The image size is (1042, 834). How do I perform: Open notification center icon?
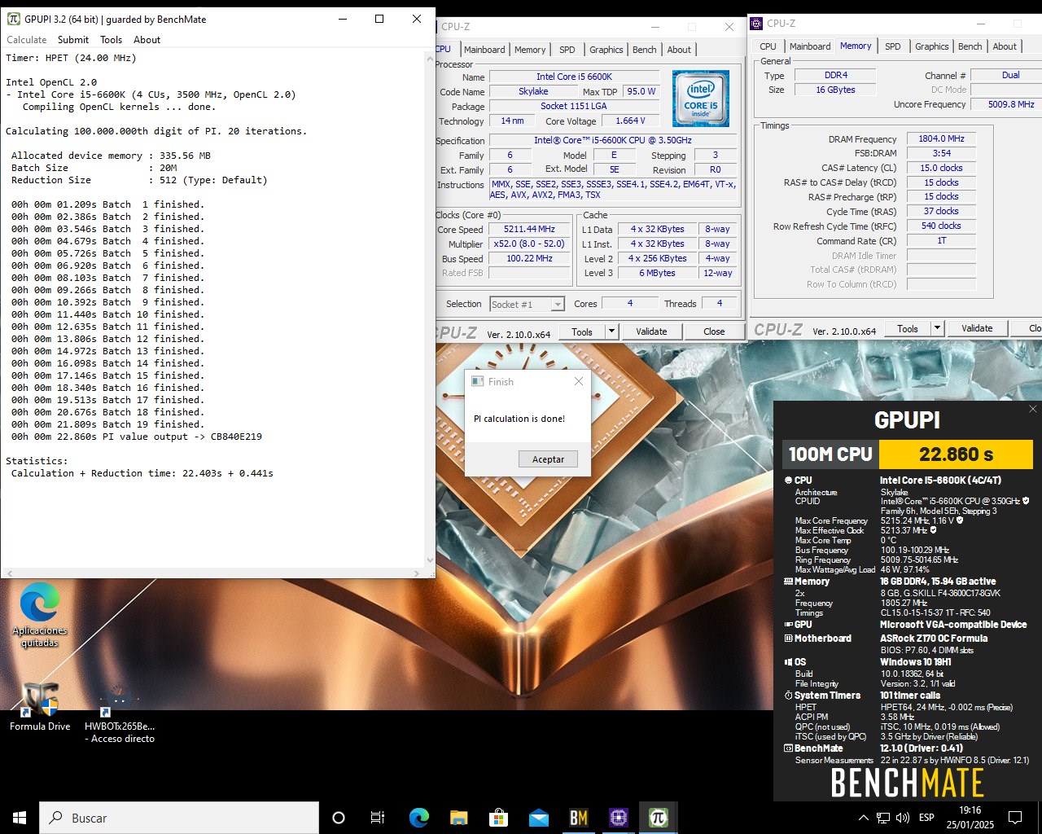[x=1015, y=818]
